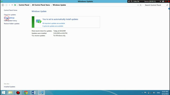Screen dimensions: 170x95
Task: Open 3 optional updates are available
Action: click(53, 26)
